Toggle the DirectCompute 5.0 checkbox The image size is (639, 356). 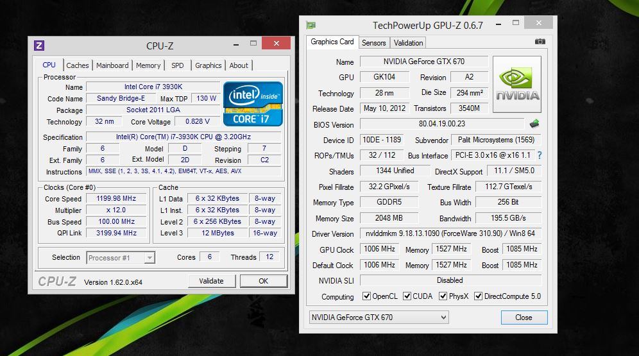pos(479,296)
